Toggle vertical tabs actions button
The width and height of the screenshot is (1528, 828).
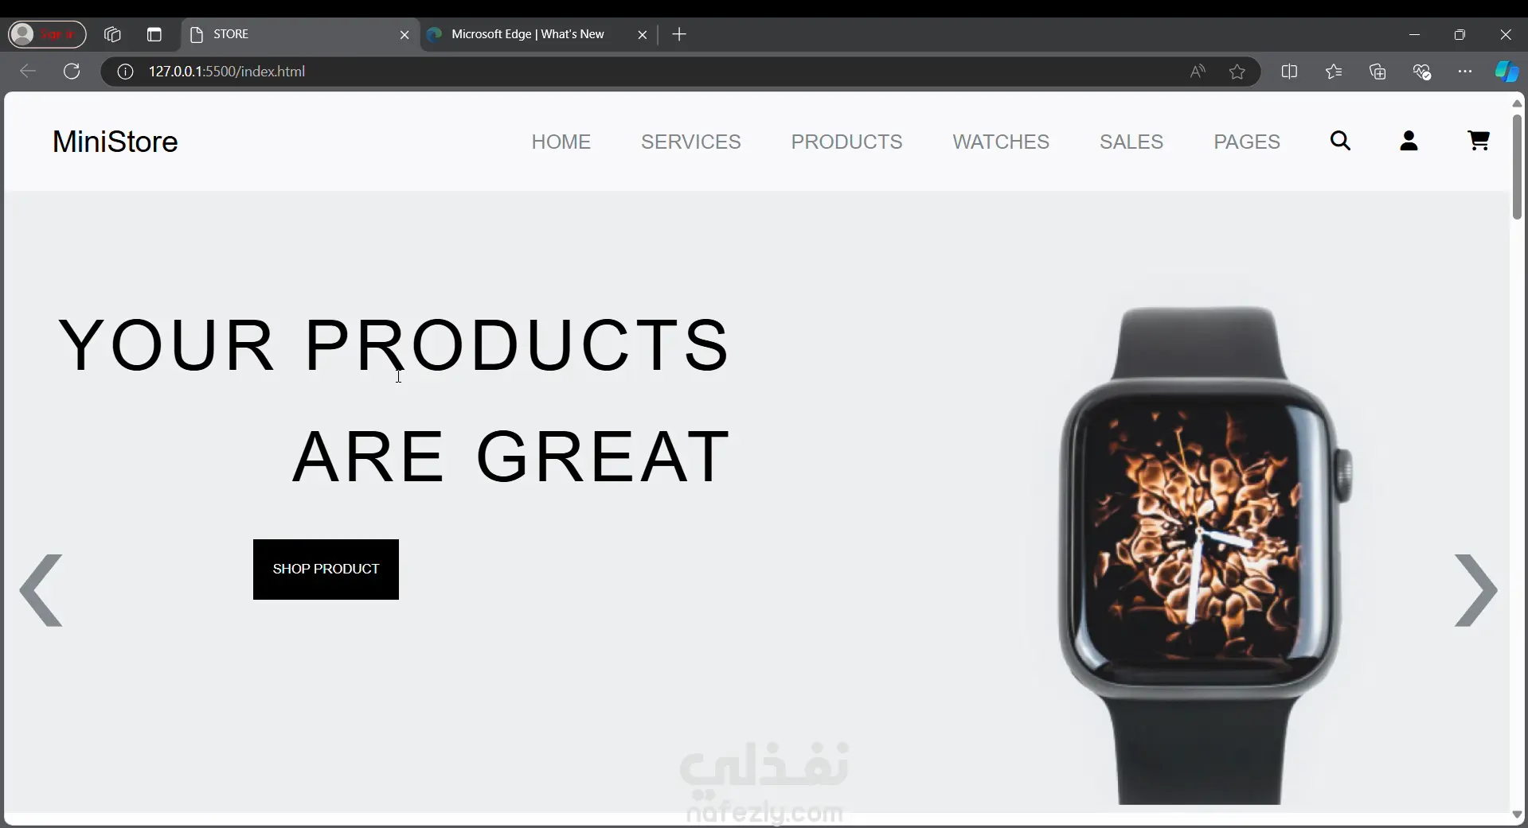pyautogui.click(x=154, y=34)
